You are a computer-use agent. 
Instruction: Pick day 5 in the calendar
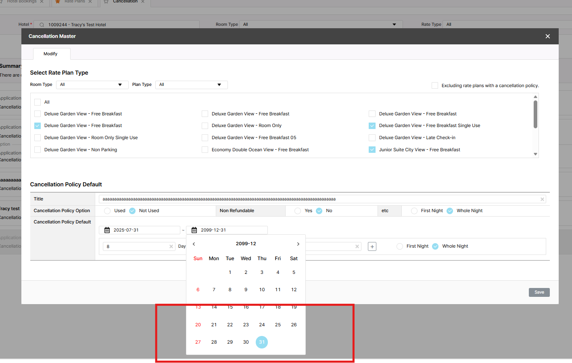coord(294,272)
